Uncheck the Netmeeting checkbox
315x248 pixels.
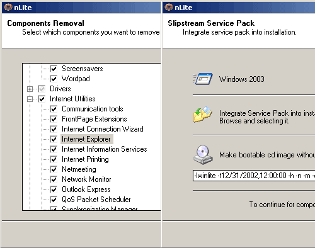click(x=54, y=169)
